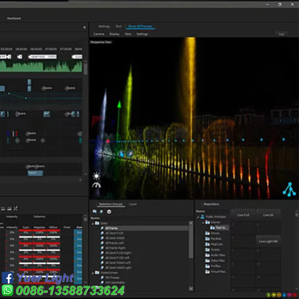Toggle the Live button in preview panel
This screenshot has width=299, height=299.
pos(281,34)
